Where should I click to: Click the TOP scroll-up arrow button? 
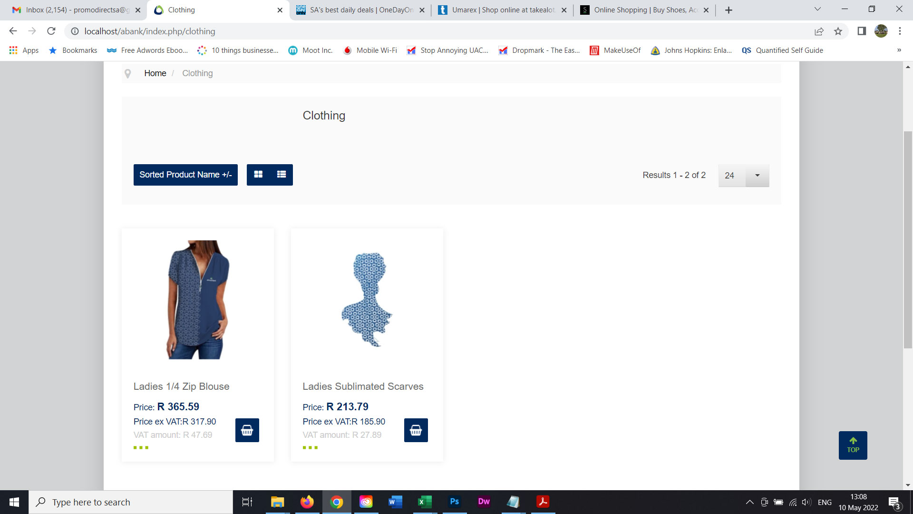tap(853, 445)
